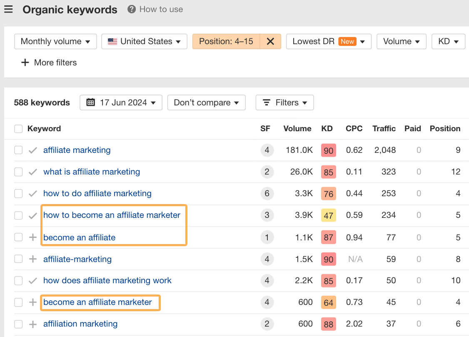Click the plus icon beside More filters
The width and height of the screenshot is (469, 337).
coord(25,62)
